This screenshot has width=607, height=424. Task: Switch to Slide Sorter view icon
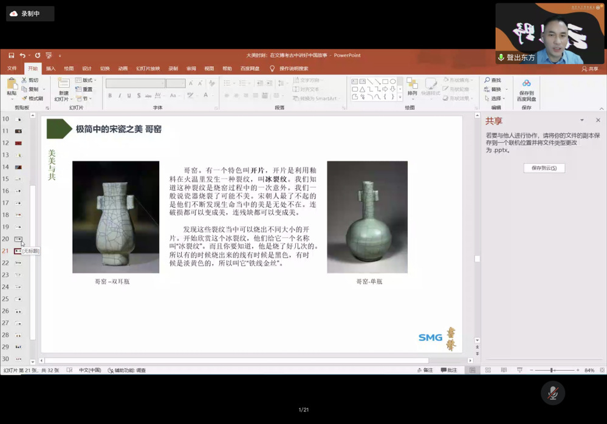coord(488,370)
